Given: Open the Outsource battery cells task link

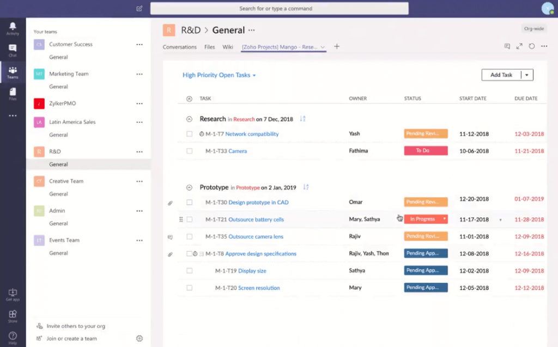Looking at the screenshot, I should (256, 219).
